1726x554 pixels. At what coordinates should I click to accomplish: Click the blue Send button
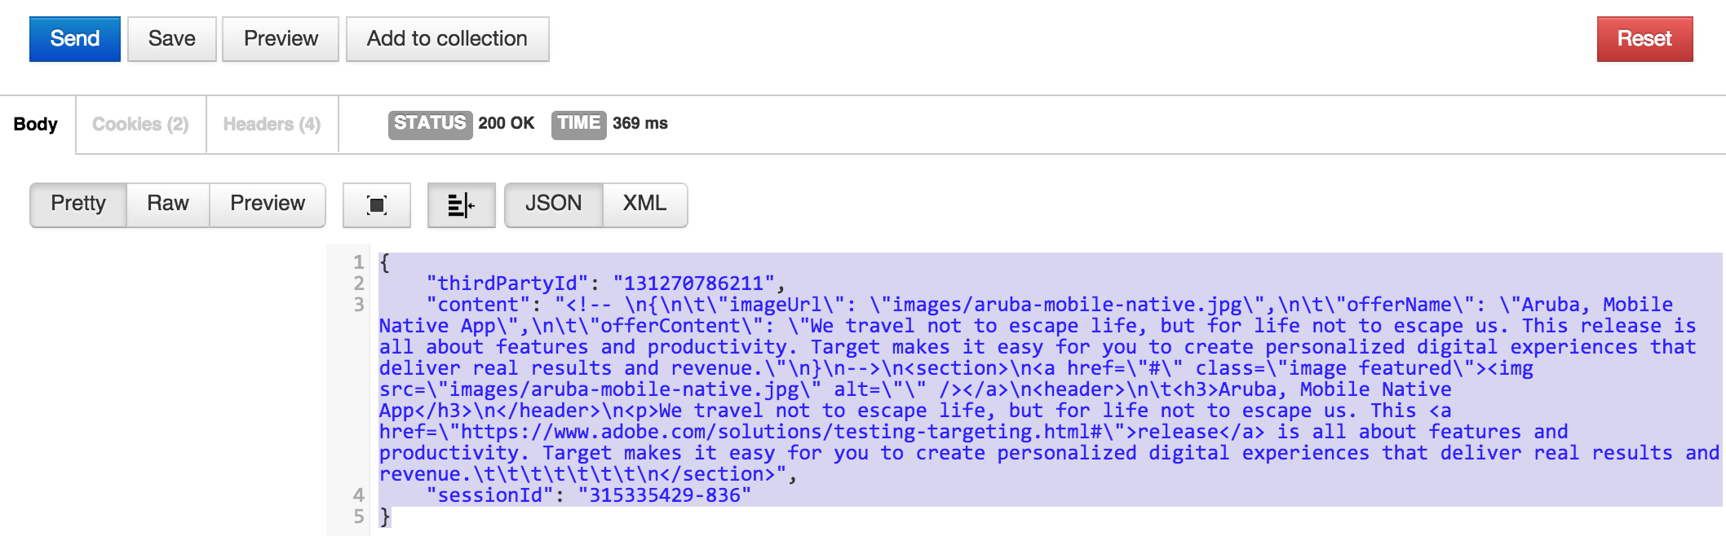coord(74,39)
